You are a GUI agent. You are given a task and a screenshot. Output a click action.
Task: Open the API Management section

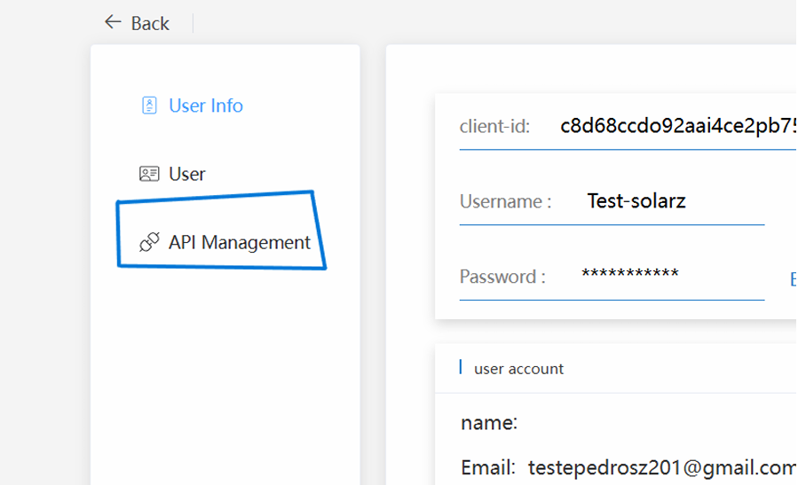click(x=239, y=242)
